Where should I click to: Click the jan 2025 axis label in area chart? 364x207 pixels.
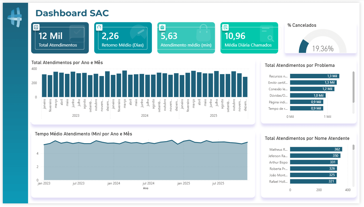point(183,183)
